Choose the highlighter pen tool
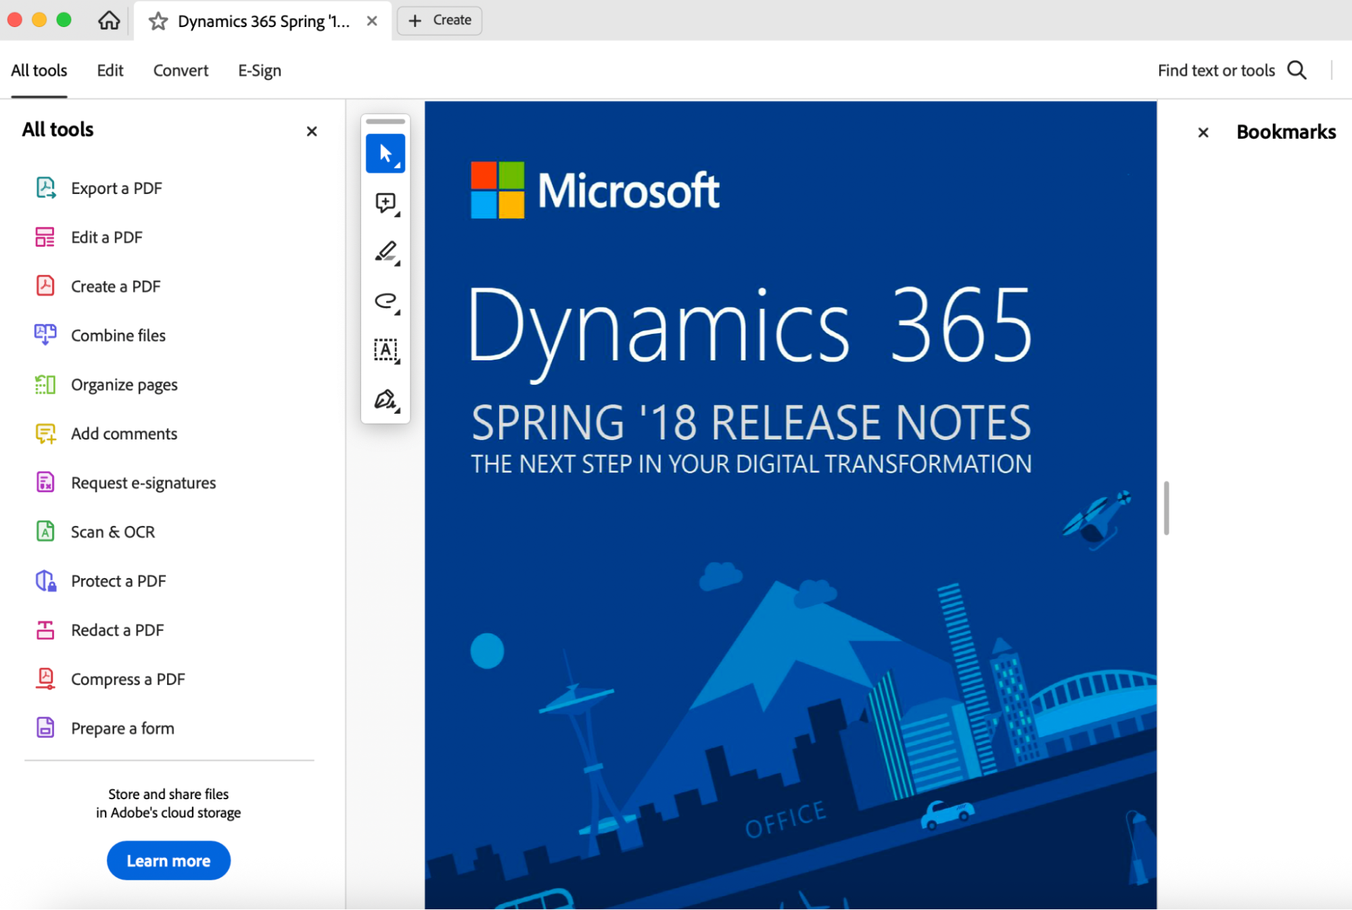 tap(385, 252)
